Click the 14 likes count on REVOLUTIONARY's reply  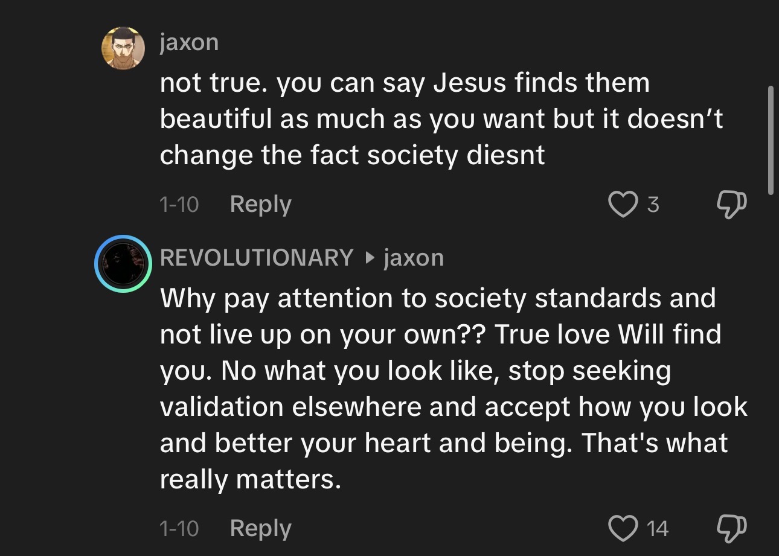pyautogui.click(x=658, y=529)
